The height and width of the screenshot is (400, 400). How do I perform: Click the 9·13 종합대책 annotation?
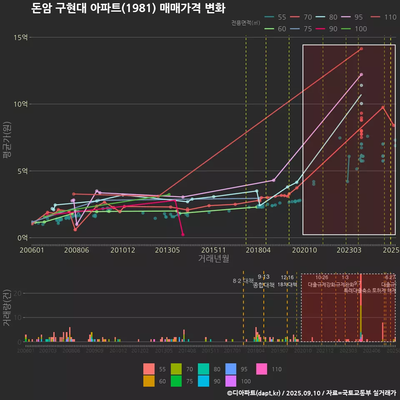(x=264, y=281)
